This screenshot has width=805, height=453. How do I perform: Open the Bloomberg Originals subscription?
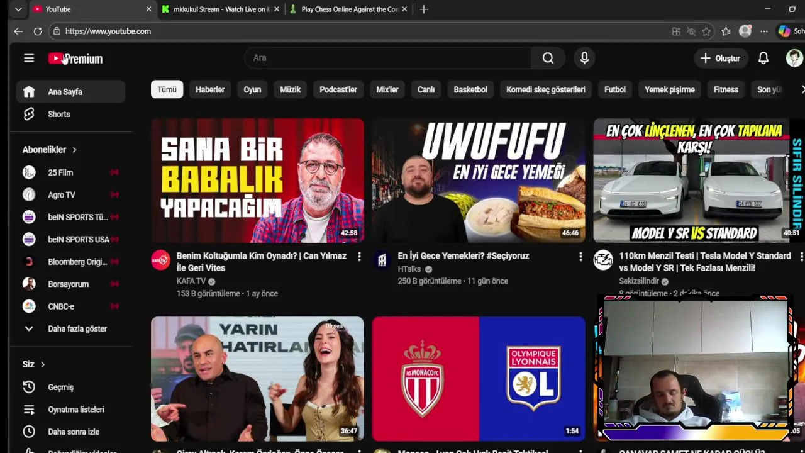tap(70, 262)
